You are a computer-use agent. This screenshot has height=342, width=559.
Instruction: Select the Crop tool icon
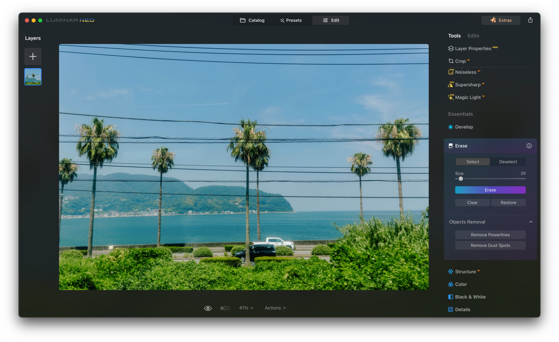451,61
